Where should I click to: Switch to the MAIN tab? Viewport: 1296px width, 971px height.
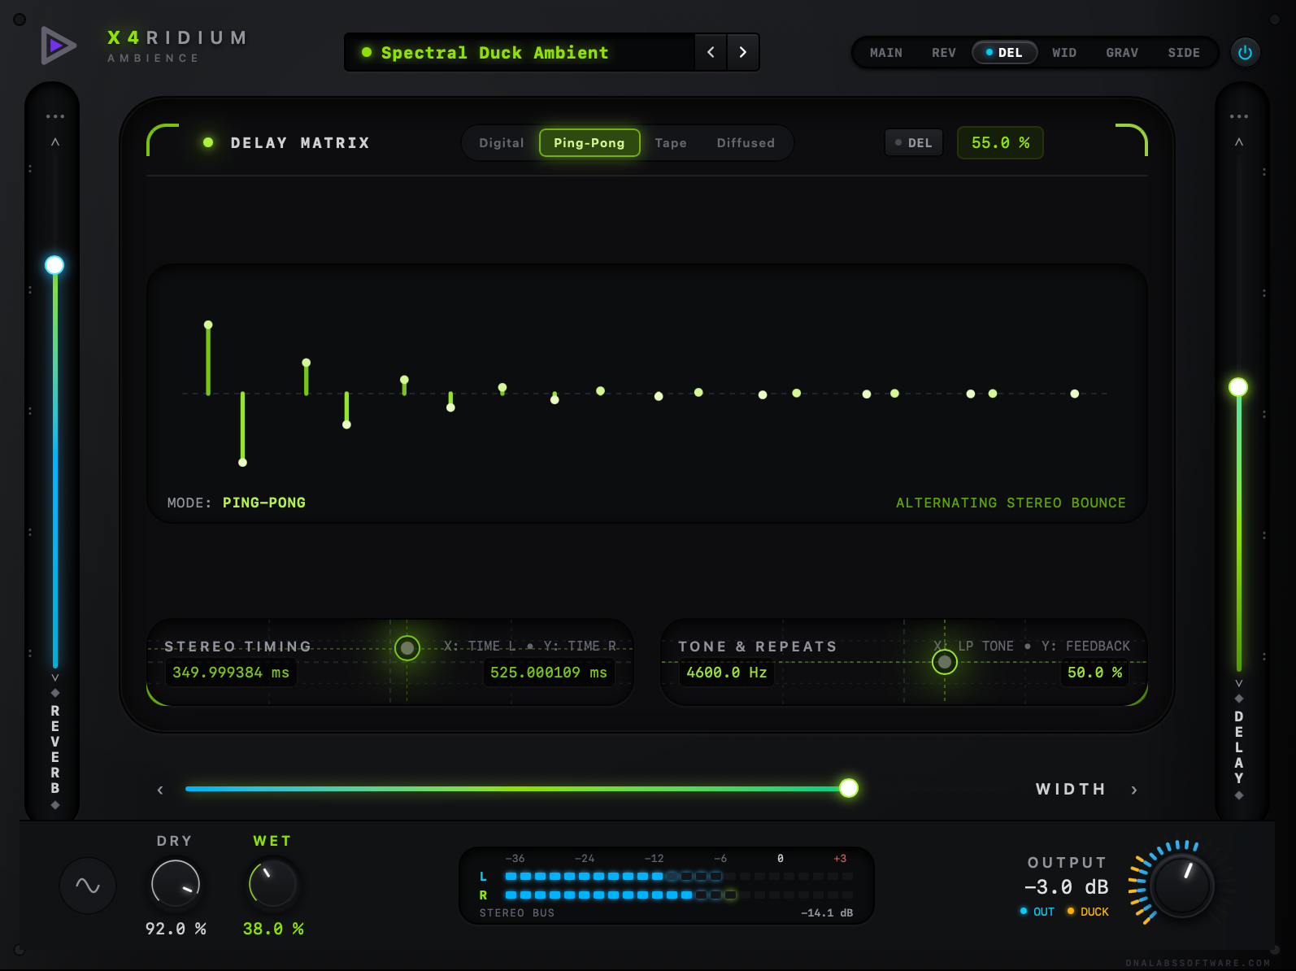coord(886,53)
